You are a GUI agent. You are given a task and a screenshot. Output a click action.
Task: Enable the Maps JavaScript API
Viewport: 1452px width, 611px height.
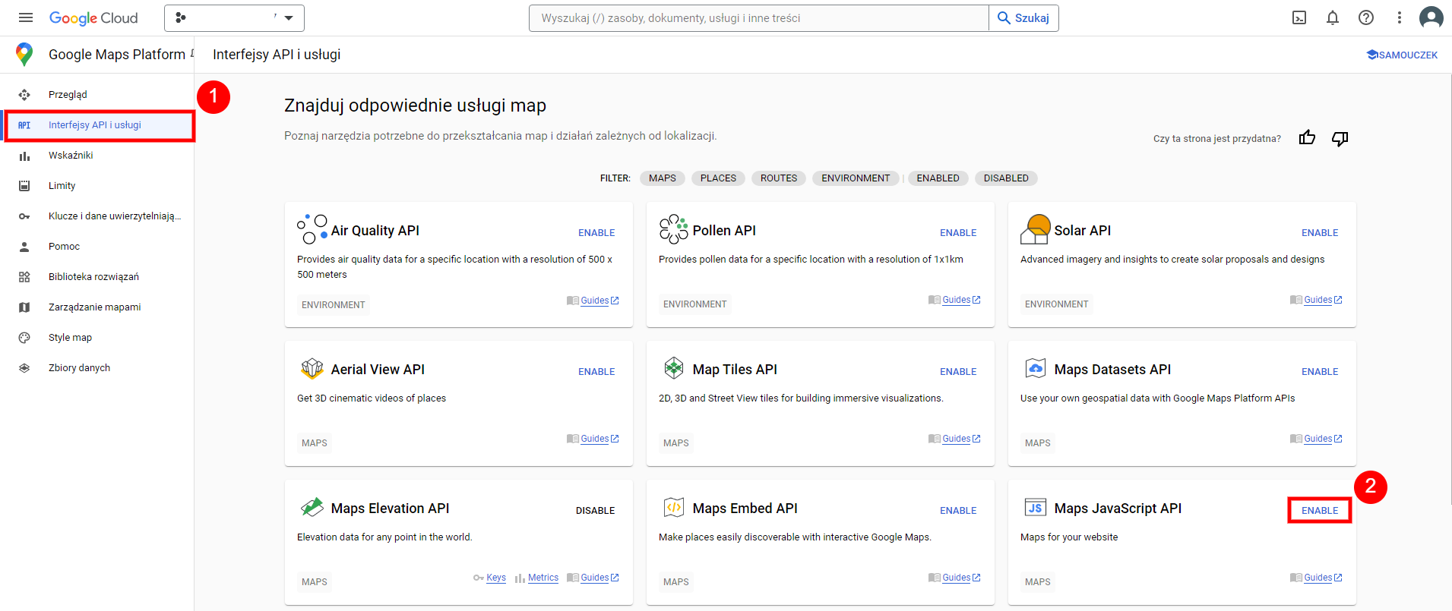pos(1319,511)
